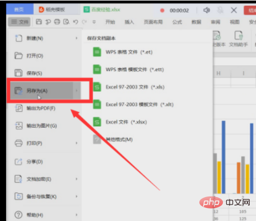Screen dimensions: 256x221
Task: Select the 百度经验.xlsx document tab
Action: [102, 9]
